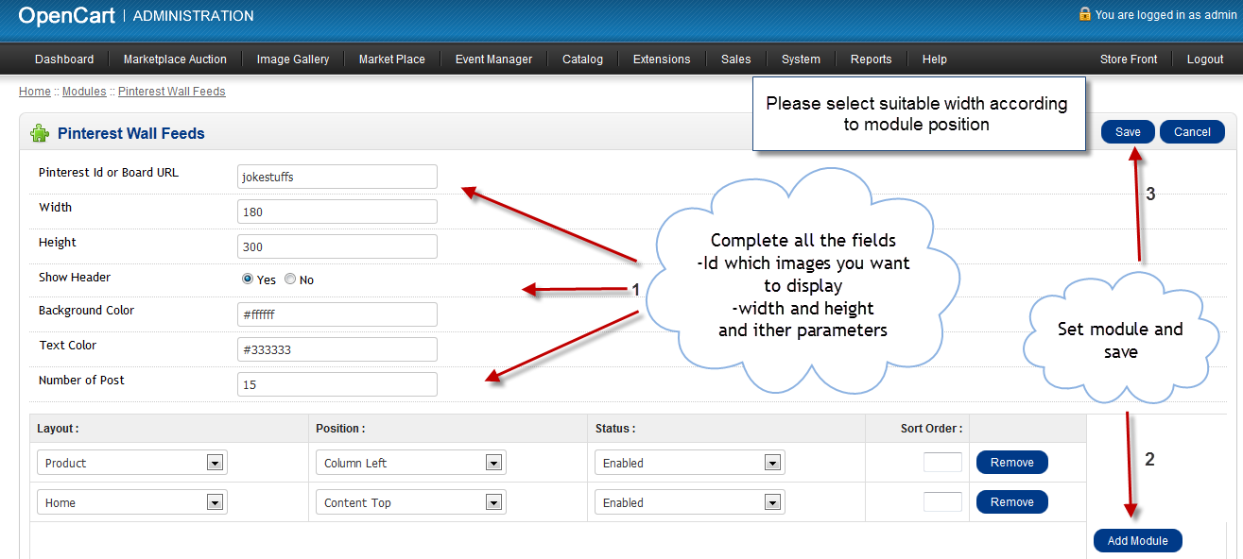Image resolution: width=1243 pixels, height=559 pixels.
Task: Click the OpenCart logo
Action: pos(66,15)
